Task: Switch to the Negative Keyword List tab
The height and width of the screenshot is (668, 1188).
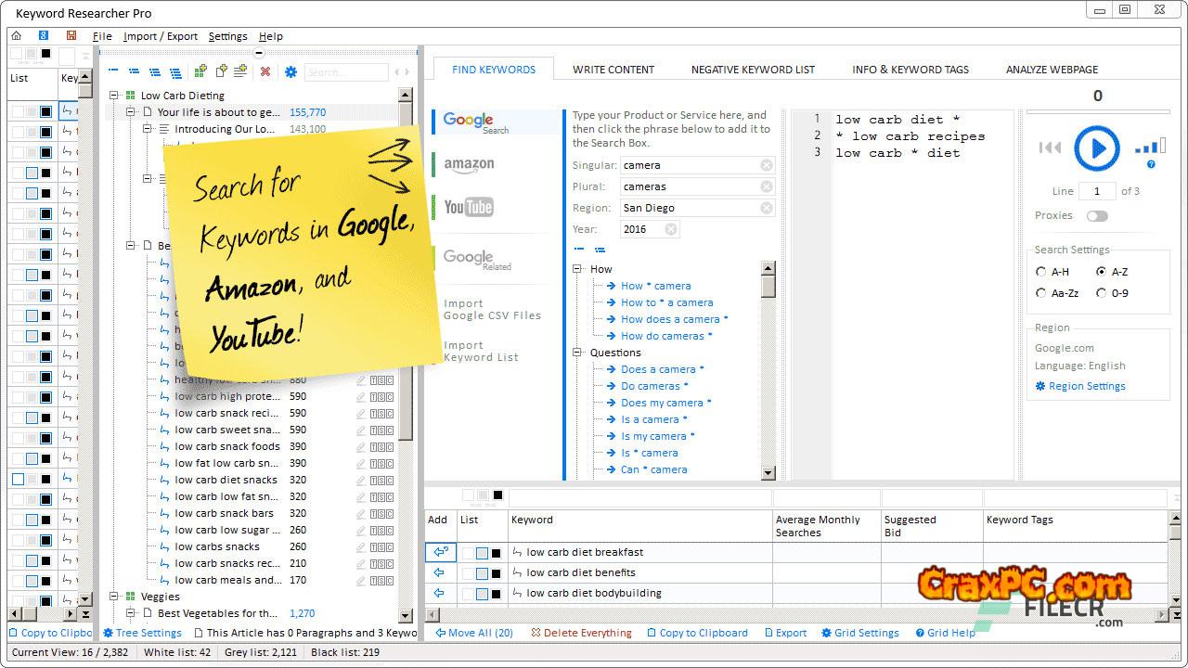Action: [753, 70]
